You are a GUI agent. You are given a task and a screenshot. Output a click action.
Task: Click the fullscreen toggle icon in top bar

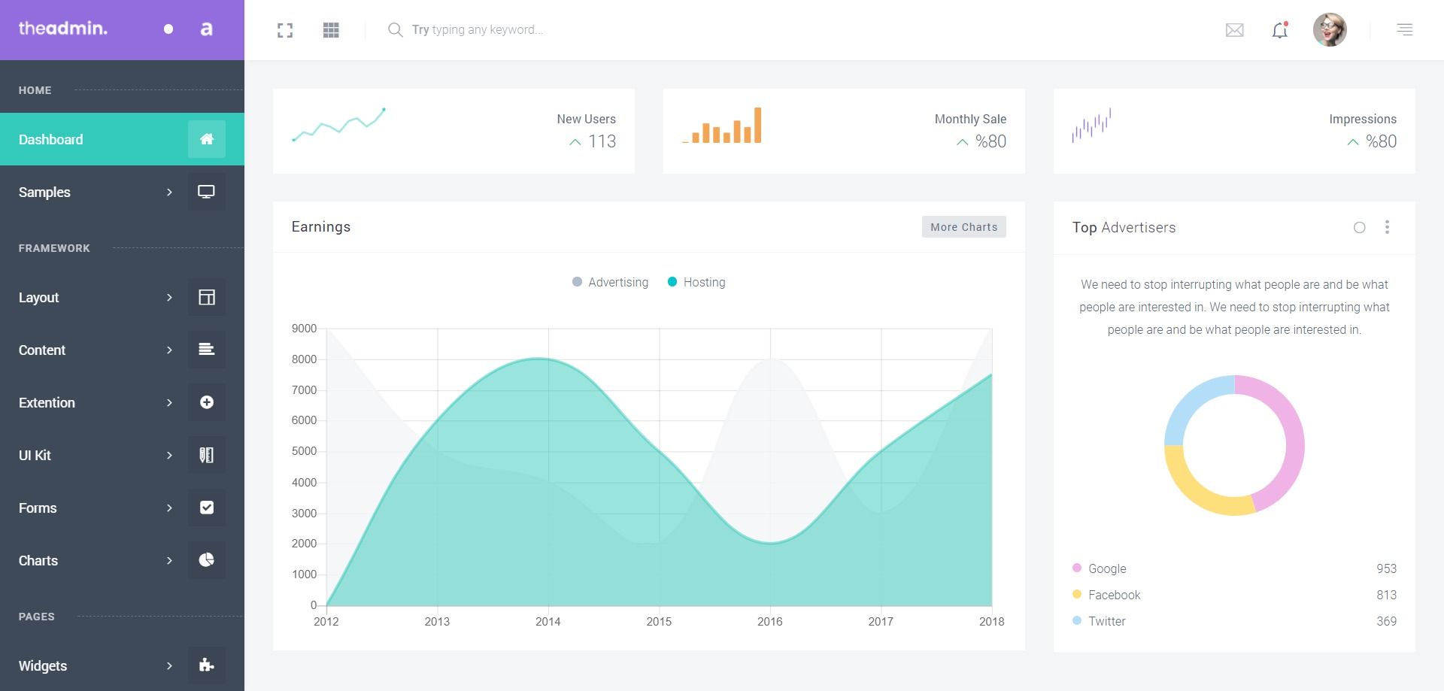[285, 30]
